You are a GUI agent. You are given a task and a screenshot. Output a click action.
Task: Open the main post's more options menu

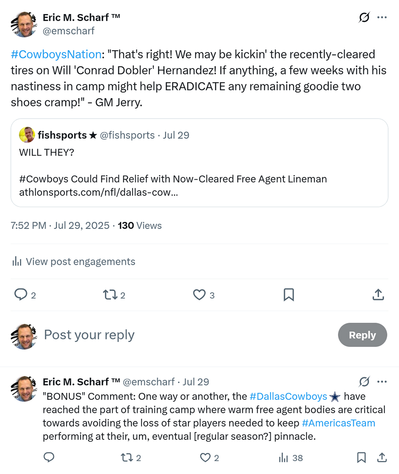(382, 18)
